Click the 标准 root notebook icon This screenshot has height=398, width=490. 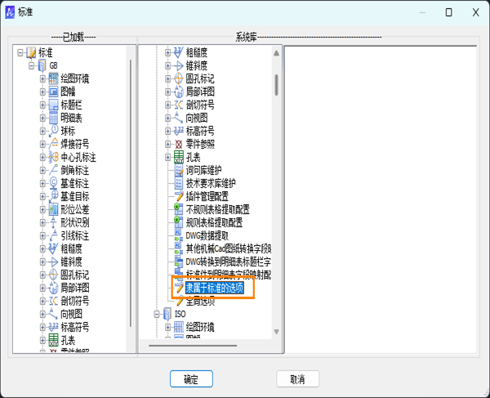pyautogui.click(x=31, y=52)
